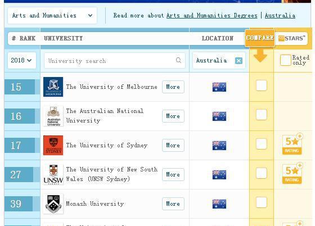Open the Arts and Humanities subject dropdown

(x=52, y=15)
